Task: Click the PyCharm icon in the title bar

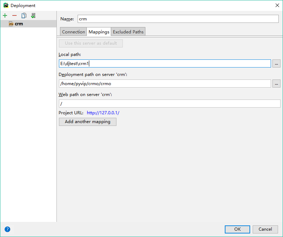Action: 6,5
